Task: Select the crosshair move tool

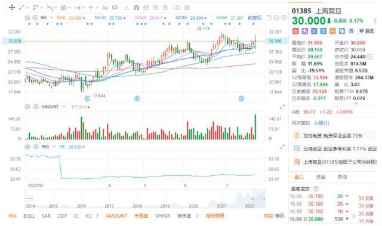Action: [x=11, y=8]
